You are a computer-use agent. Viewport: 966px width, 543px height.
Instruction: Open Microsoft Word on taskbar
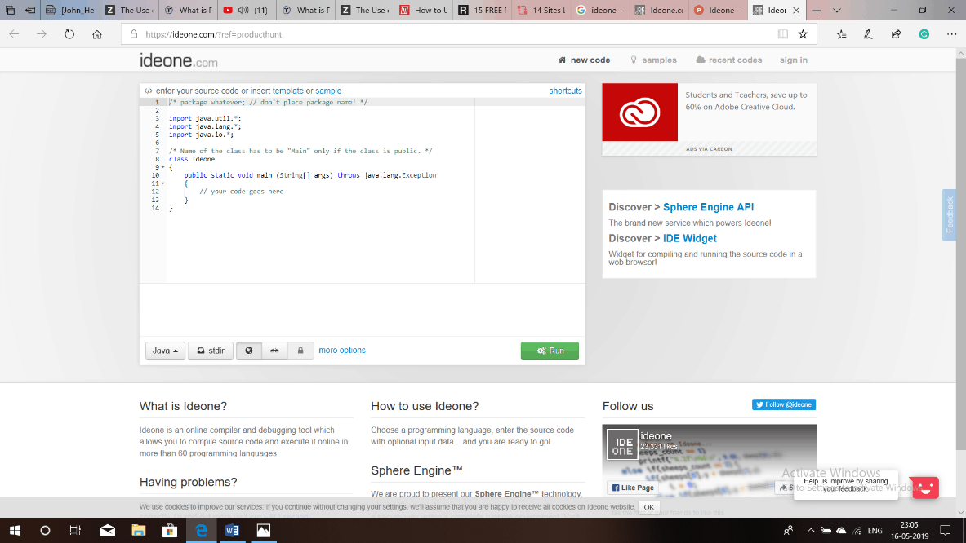[x=232, y=531]
